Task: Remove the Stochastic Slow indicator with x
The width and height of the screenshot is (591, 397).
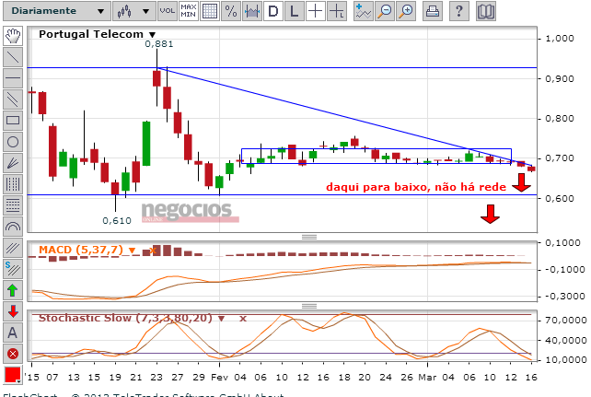Action: [x=243, y=319]
